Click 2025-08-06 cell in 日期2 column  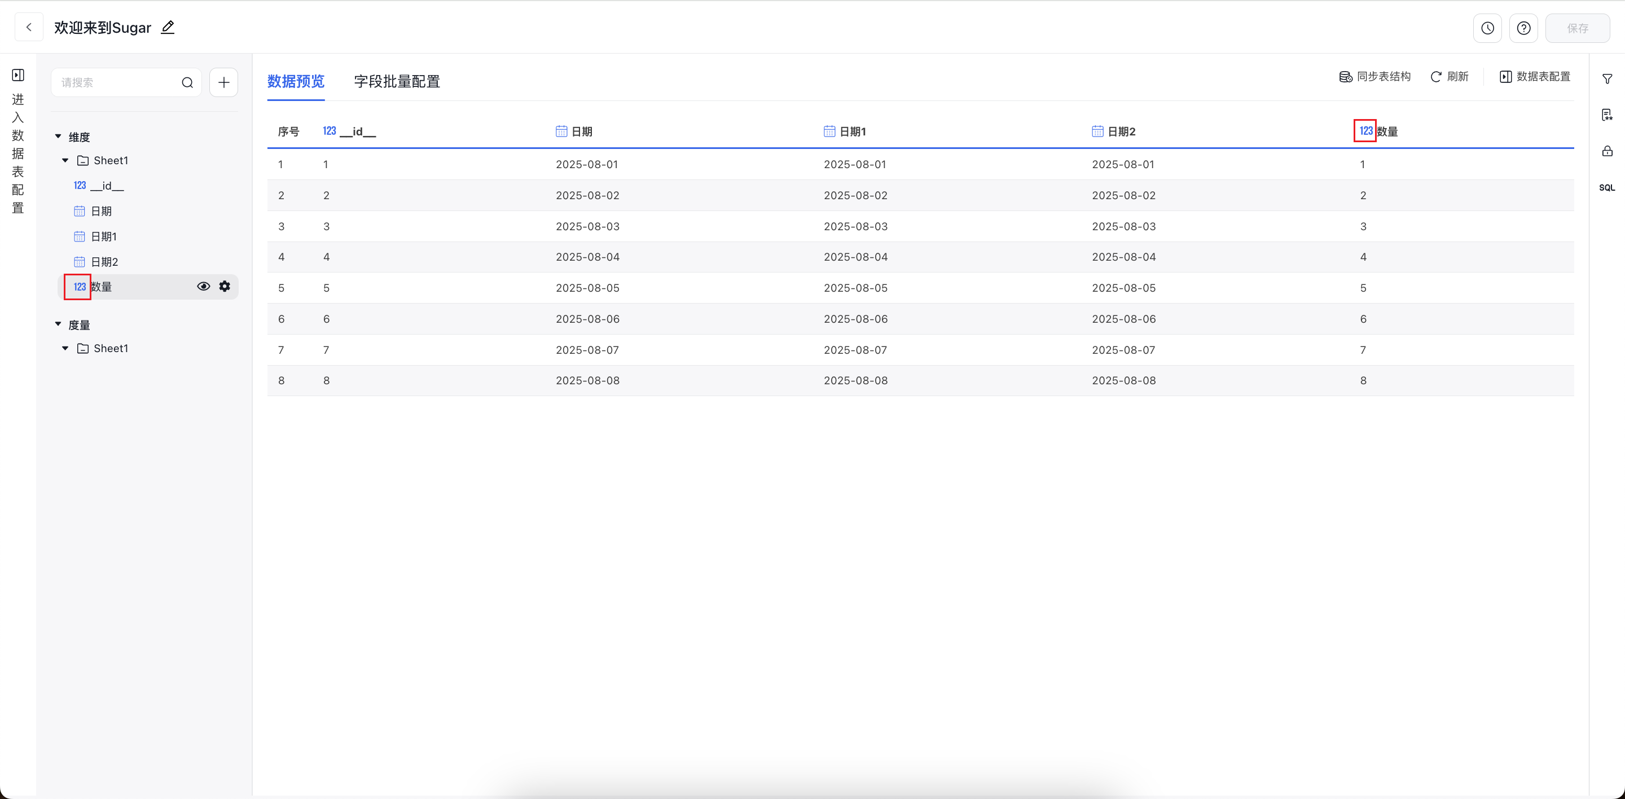1123,319
